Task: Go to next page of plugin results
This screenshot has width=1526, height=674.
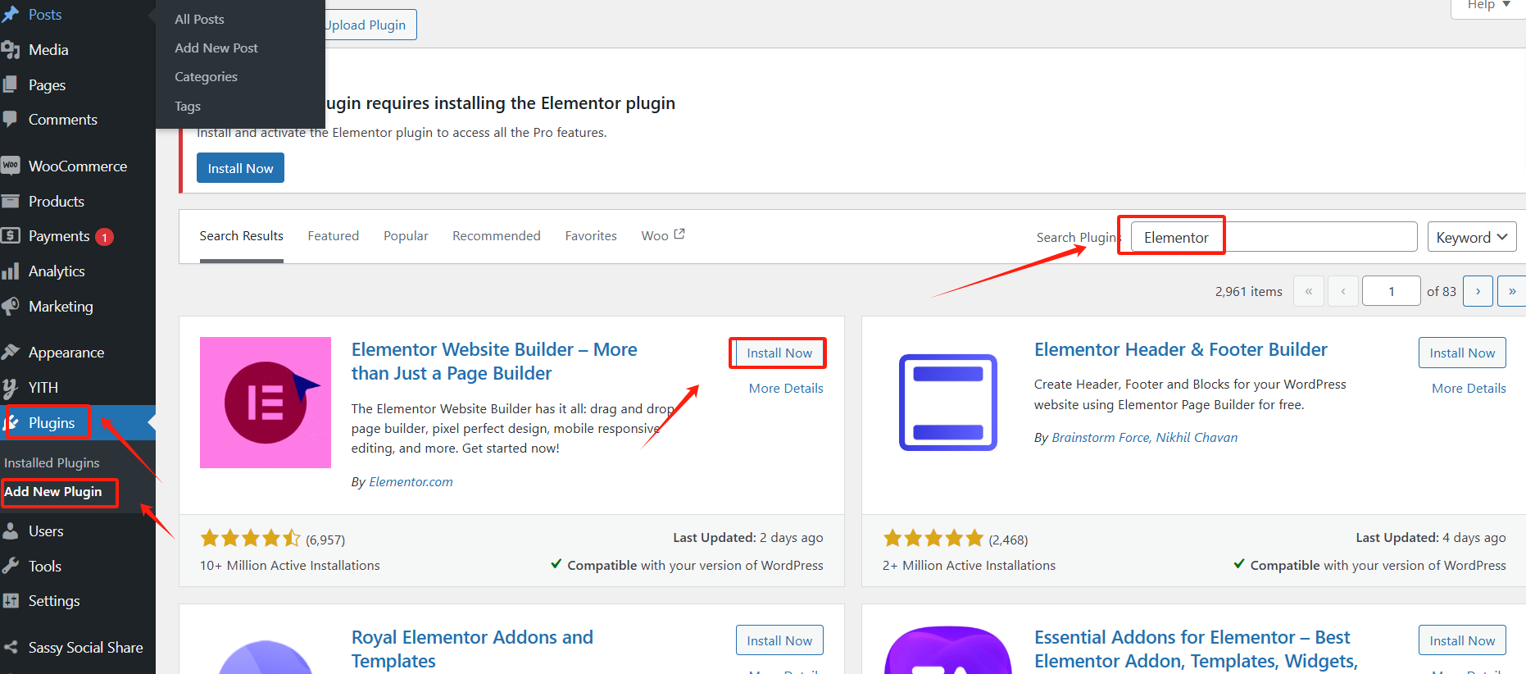Action: pyautogui.click(x=1478, y=291)
